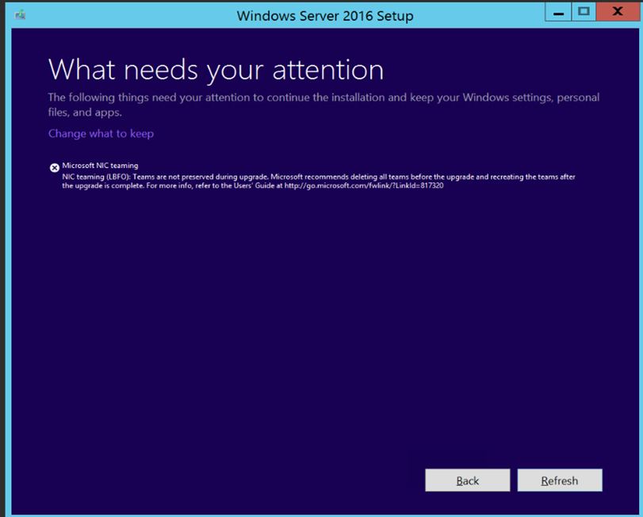Close the Windows Server 2016 Setup window

click(x=618, y=11)
